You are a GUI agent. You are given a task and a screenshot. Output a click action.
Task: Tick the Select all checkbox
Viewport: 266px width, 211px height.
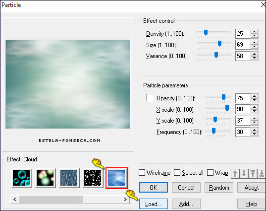coord(177,173)
